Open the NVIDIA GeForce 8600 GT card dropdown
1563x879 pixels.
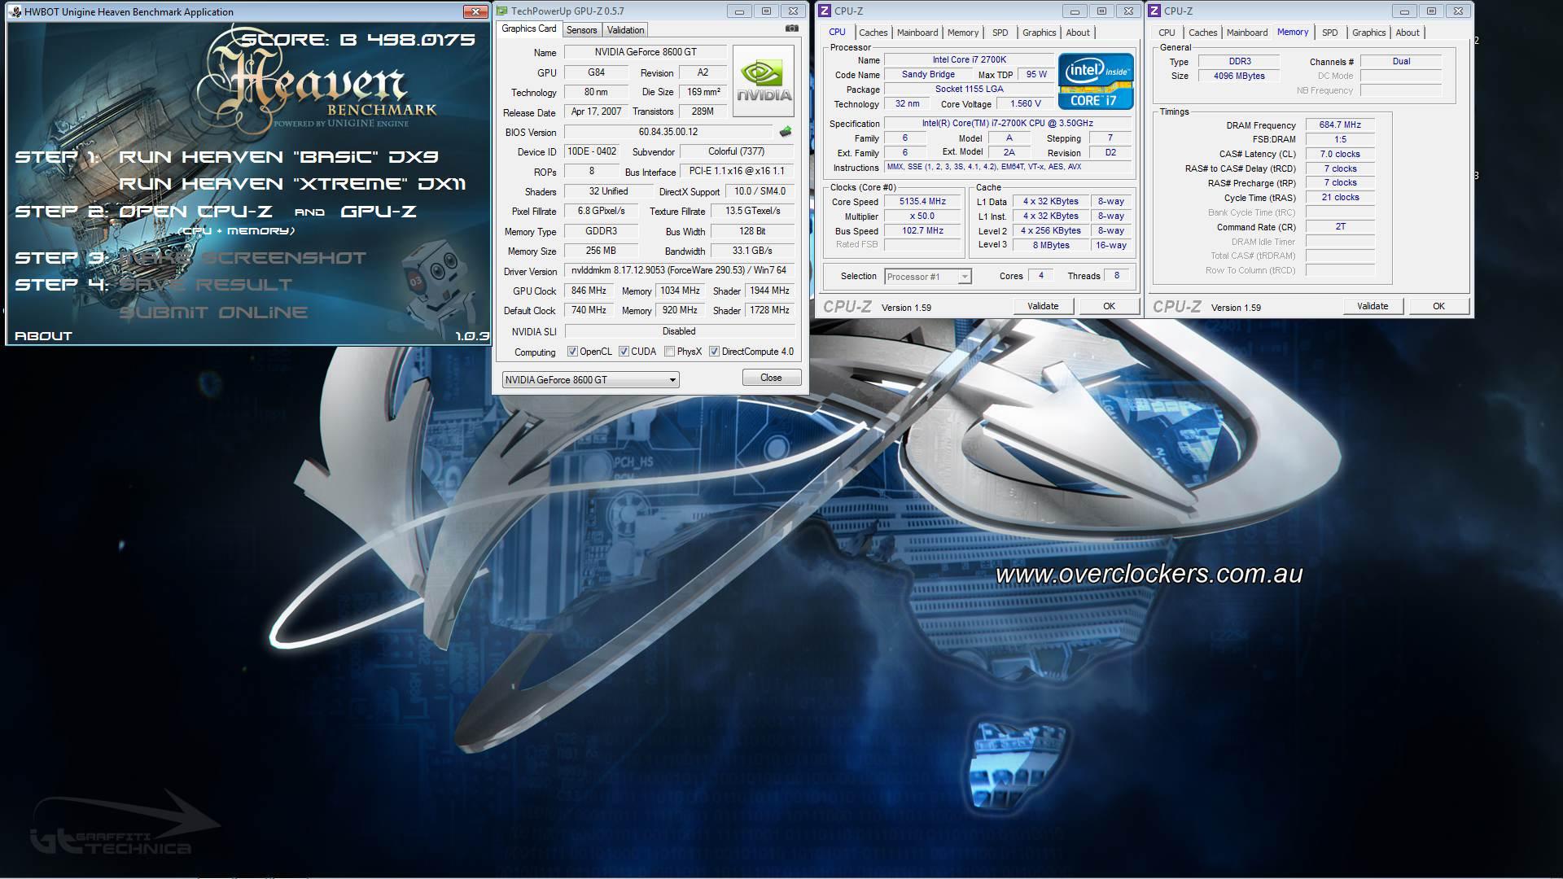pos(590,379)
